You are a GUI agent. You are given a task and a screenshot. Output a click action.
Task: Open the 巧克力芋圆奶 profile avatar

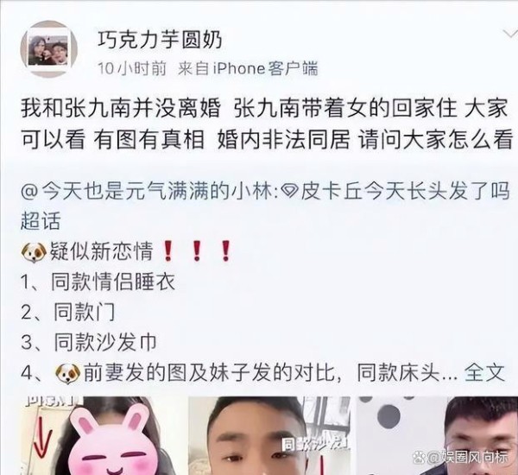click(49, 49)
